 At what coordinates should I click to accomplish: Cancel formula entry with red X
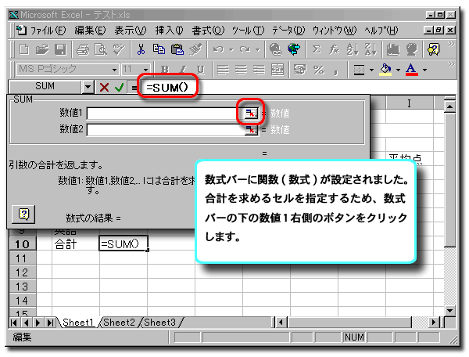(x=104, y=88)
